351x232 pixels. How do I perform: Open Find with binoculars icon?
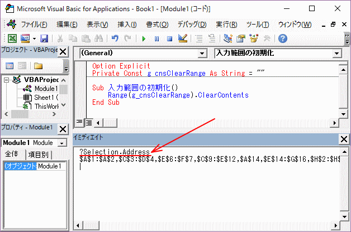[x=98, y=38]
